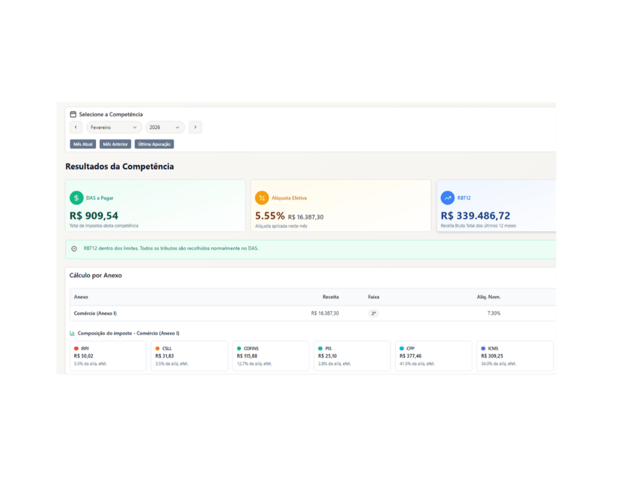Click the COFINS amount R$ 115,88
The image size is (623, 498).
[247, 356]
